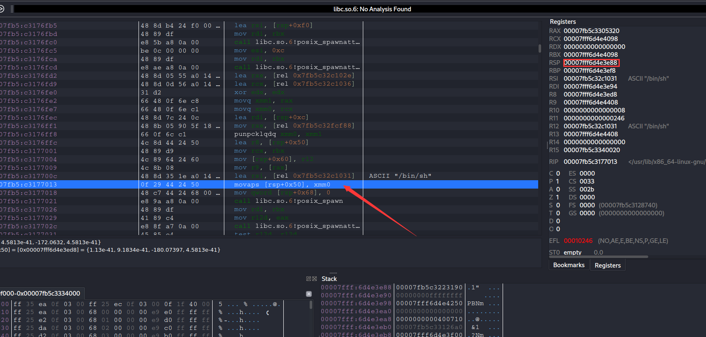Screen dimensions: 706x337
Task: Click the circled arrow icon at top left
Action: point(2,9)
